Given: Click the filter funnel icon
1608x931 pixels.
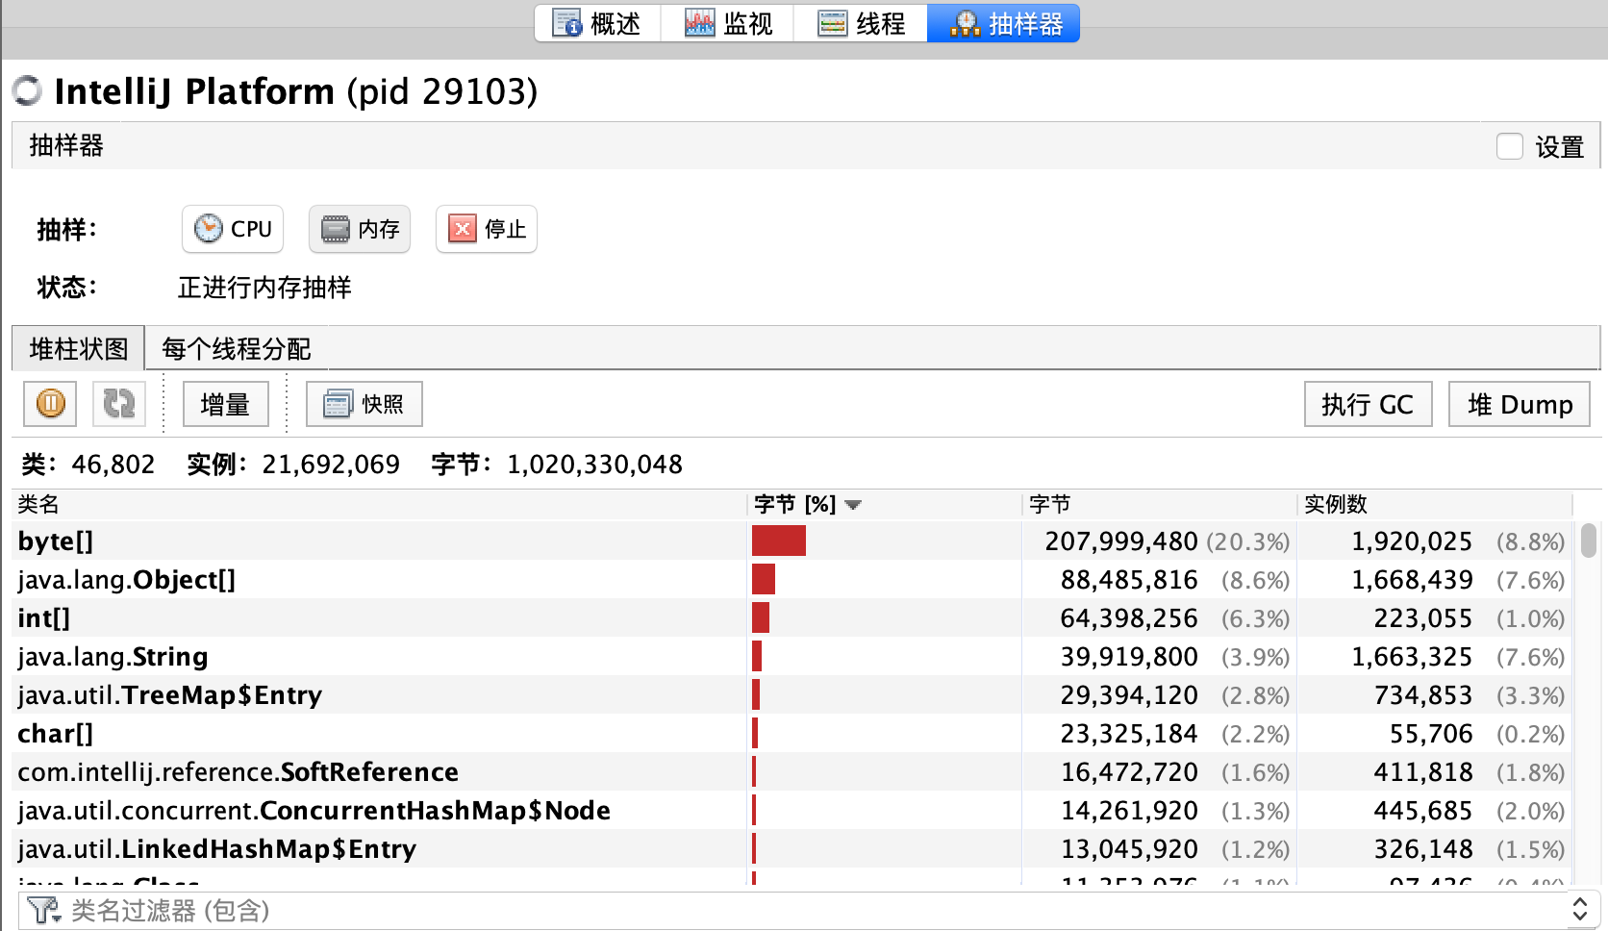Looking at the screenshot, I should click(42, 910).
